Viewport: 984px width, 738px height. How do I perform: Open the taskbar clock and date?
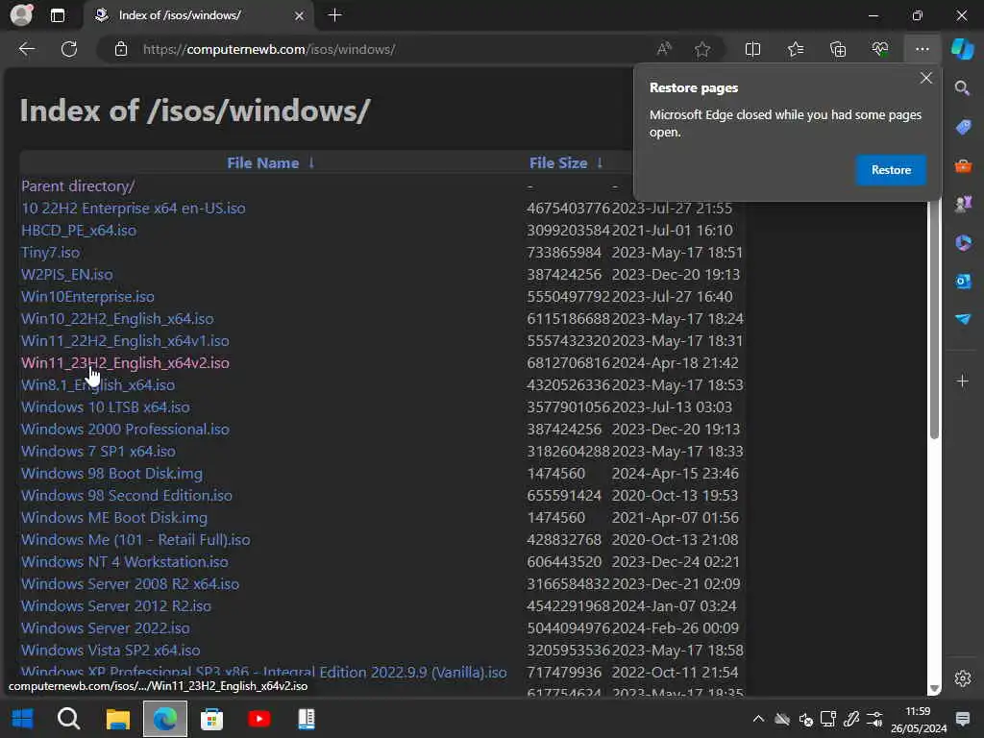(x=918, y=720)
